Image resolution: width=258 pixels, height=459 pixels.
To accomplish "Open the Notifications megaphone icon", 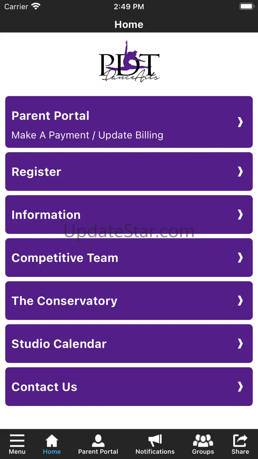I will pyautogui.click(x=155, y=441).
